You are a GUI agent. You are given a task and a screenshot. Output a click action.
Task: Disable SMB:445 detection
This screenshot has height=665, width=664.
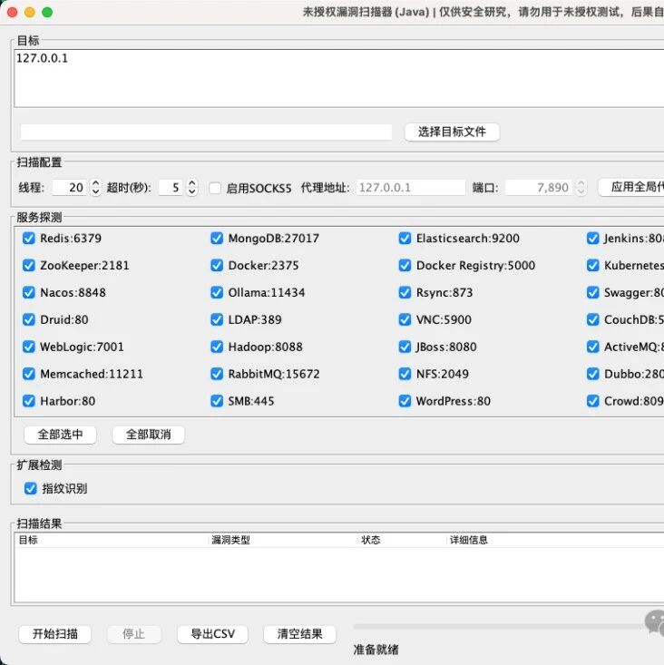pyautogui.click(x=217, y=401)
